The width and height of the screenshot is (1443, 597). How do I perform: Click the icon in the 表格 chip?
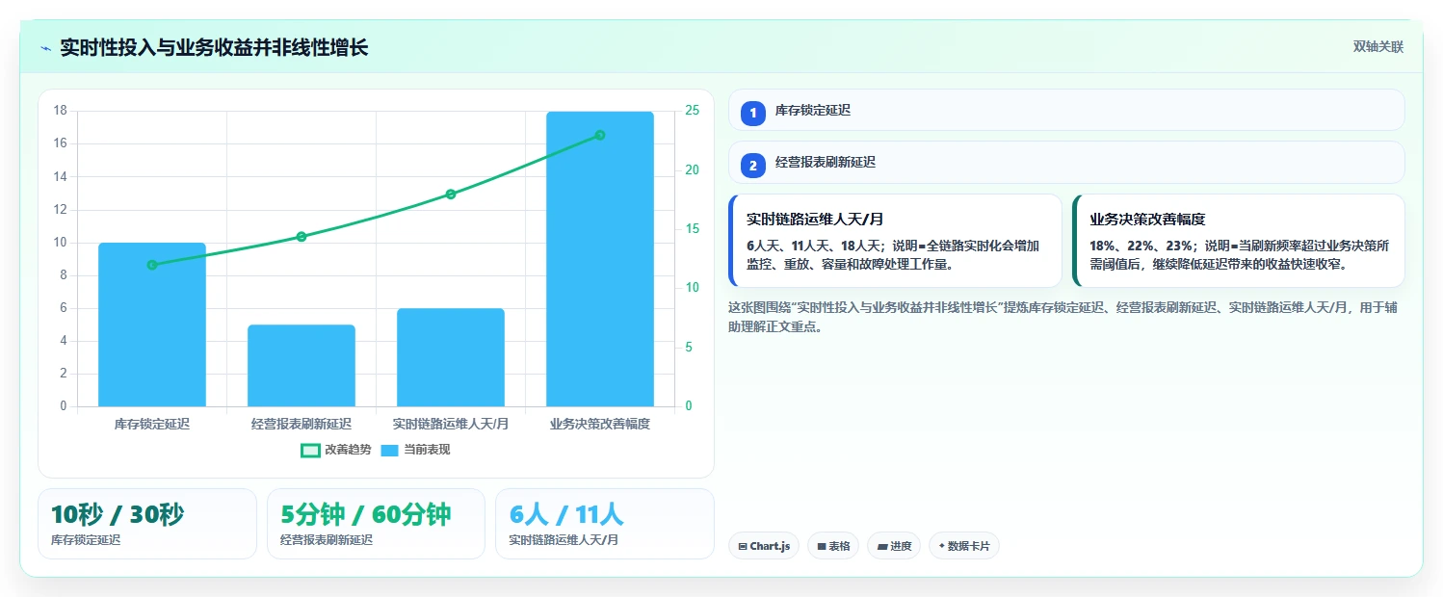coord(822,547)
